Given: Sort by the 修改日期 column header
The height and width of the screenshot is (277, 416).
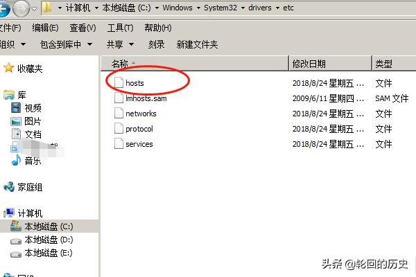Looking at the screenshot, I should click(x=330, y=64).
